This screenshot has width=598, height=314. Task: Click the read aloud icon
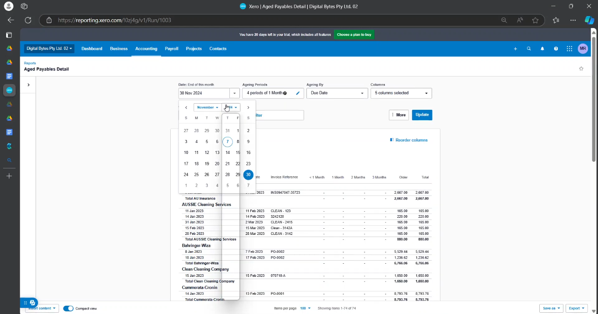(520, 20)
